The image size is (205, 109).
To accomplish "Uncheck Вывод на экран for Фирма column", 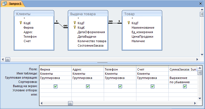I will [x=55, y=86].
